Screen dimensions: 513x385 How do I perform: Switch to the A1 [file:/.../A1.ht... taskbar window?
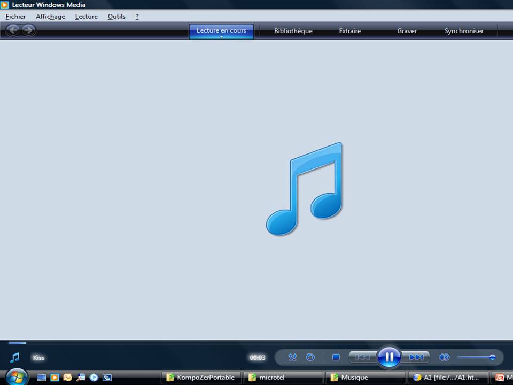[x=448, y=378]
